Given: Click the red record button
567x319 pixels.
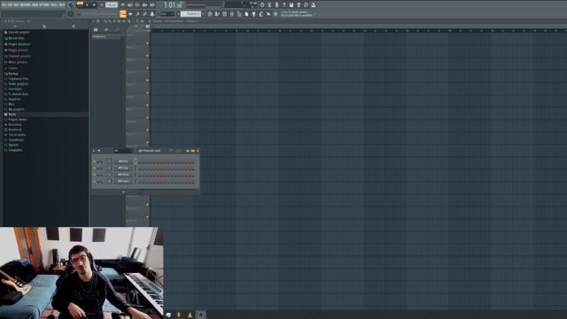Looking at the screenshot, I should [x=102, y=5].
